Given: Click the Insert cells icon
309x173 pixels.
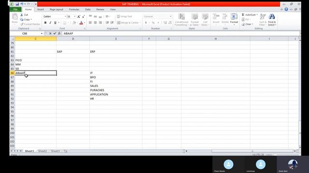Looking at the screenshot, I should point(216,17).
